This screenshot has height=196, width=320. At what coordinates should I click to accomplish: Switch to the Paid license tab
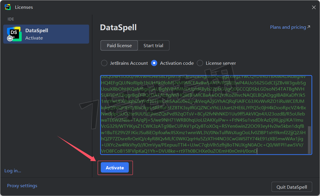tap(119, 45)
